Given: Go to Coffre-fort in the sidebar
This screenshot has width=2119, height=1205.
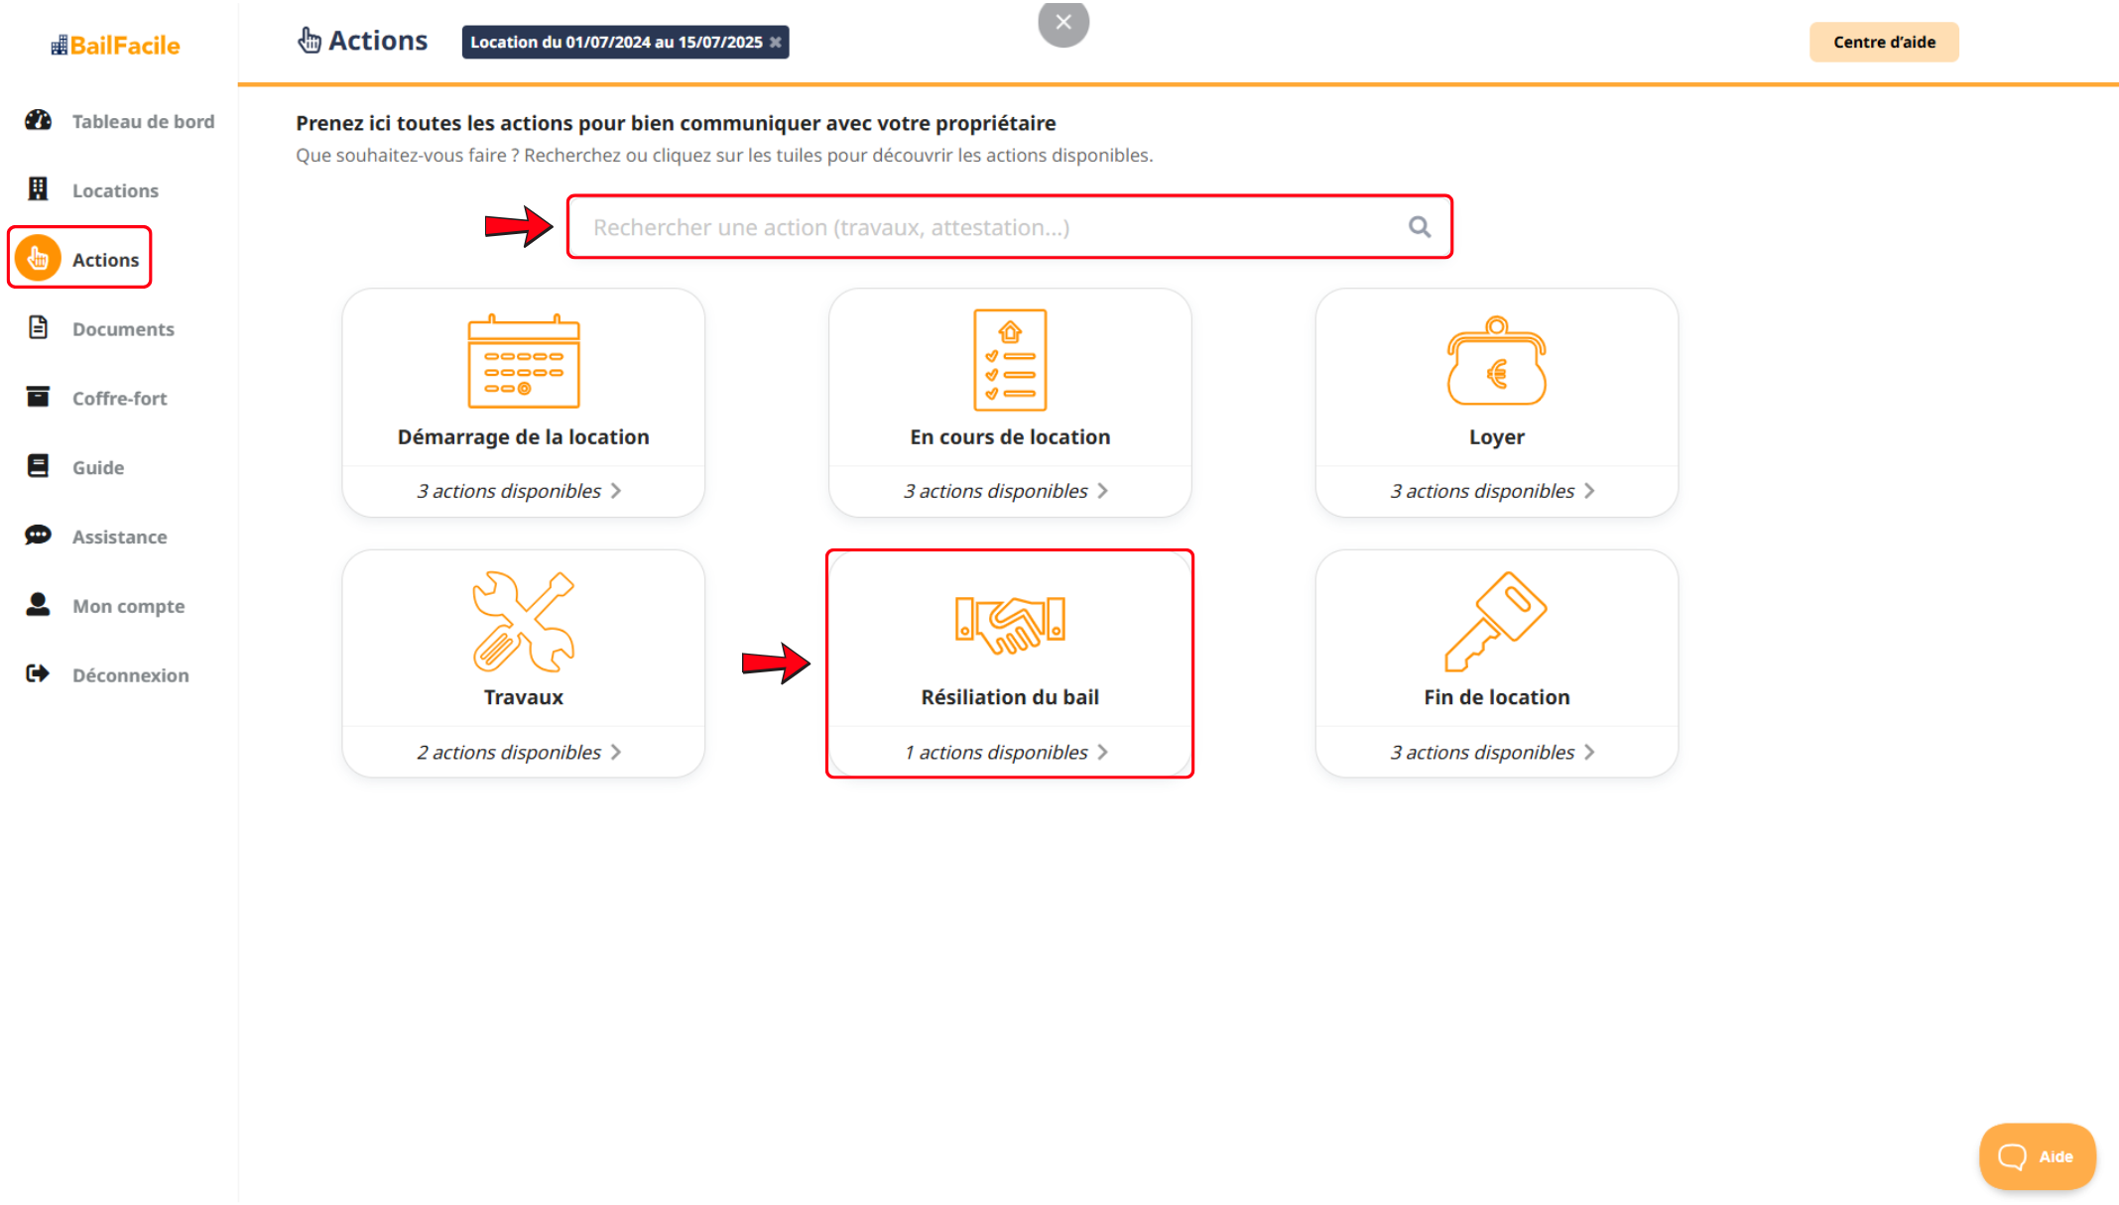Looking at the screenshot, I should pyautogui.click(x=119, y=398).
